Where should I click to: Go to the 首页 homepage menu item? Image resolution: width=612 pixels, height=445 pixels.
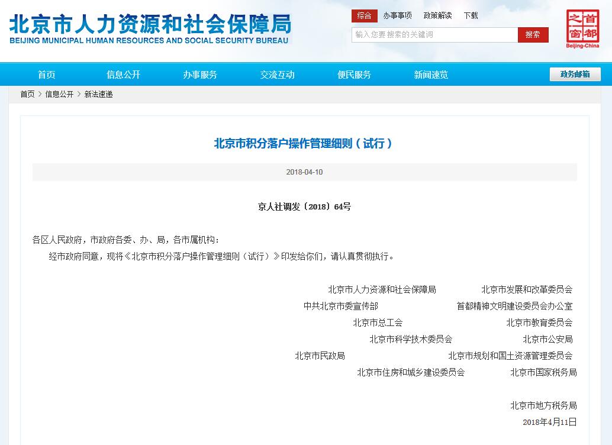[x=46, y=75]
